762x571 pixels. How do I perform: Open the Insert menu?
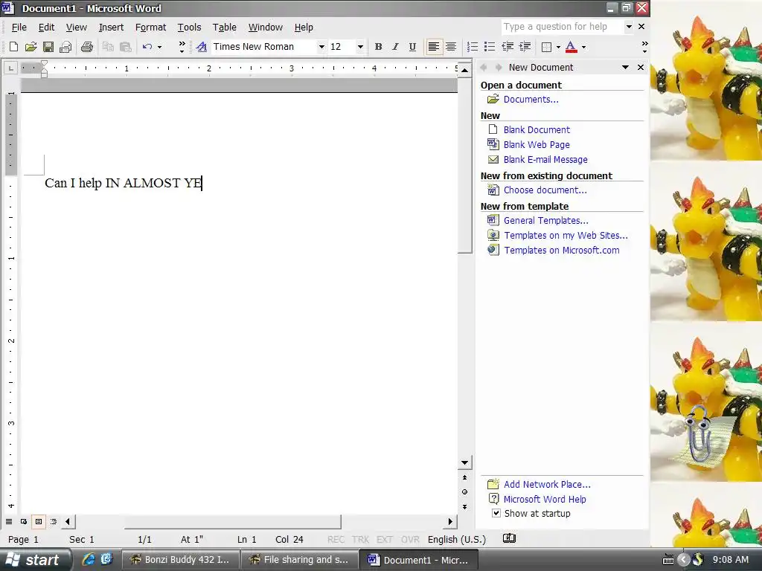[112, 28]
